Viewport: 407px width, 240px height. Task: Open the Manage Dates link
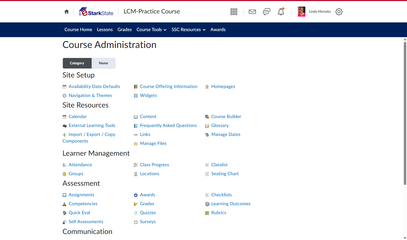point(226,134)
